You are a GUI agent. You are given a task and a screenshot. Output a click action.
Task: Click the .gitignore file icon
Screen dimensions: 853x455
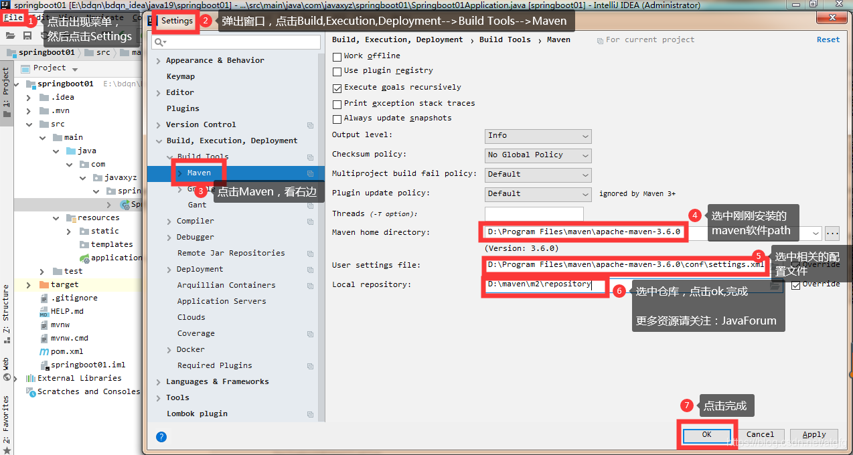tap(44, 298)
